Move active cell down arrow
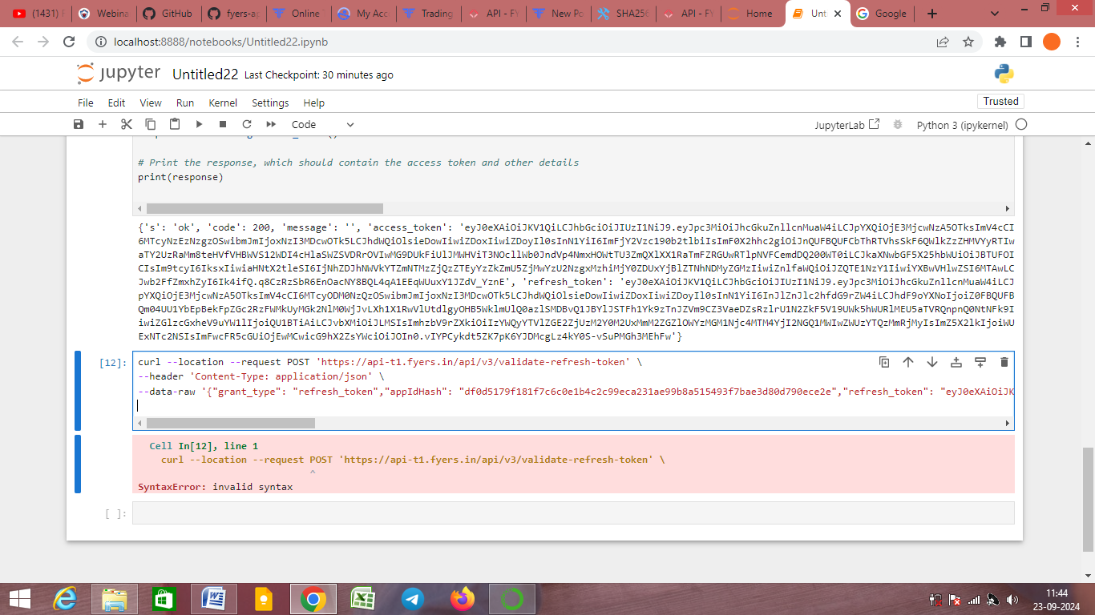Image resolution: width=1095 pixels, height=615 pixels. (x=932, y=362)
